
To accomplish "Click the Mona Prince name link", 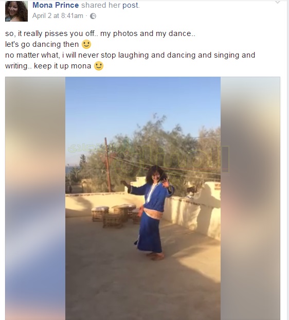I will click(x=56, y=5).
